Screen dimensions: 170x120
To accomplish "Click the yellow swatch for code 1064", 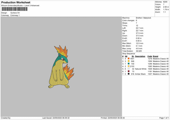I will 129,61.
